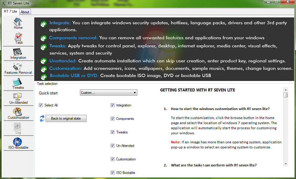
Task: Switch to the RT 7 Lite tab
Action: click(11, 11)
